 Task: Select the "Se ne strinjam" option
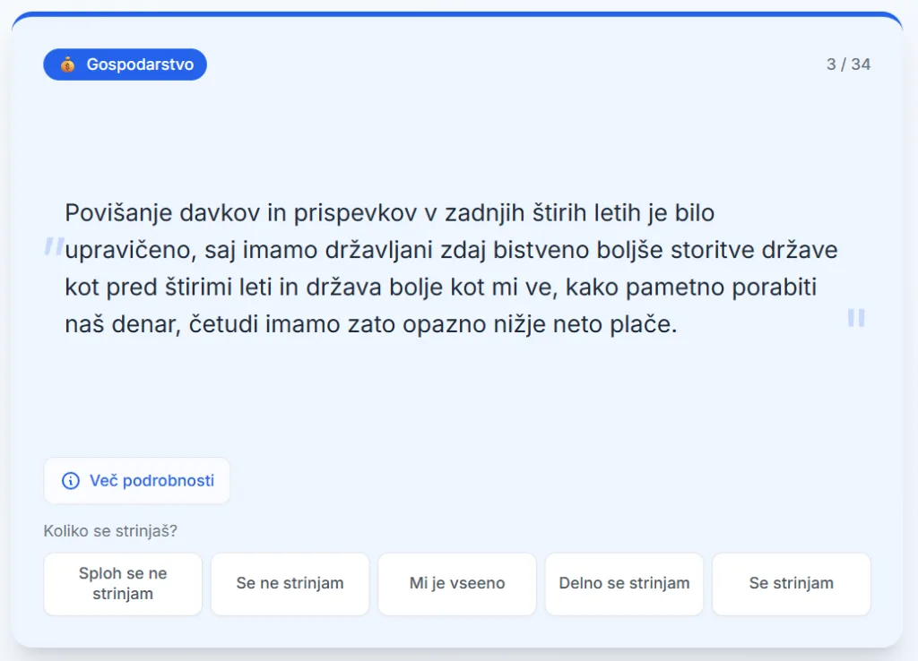pyautogui.click(x=290, y=584)
